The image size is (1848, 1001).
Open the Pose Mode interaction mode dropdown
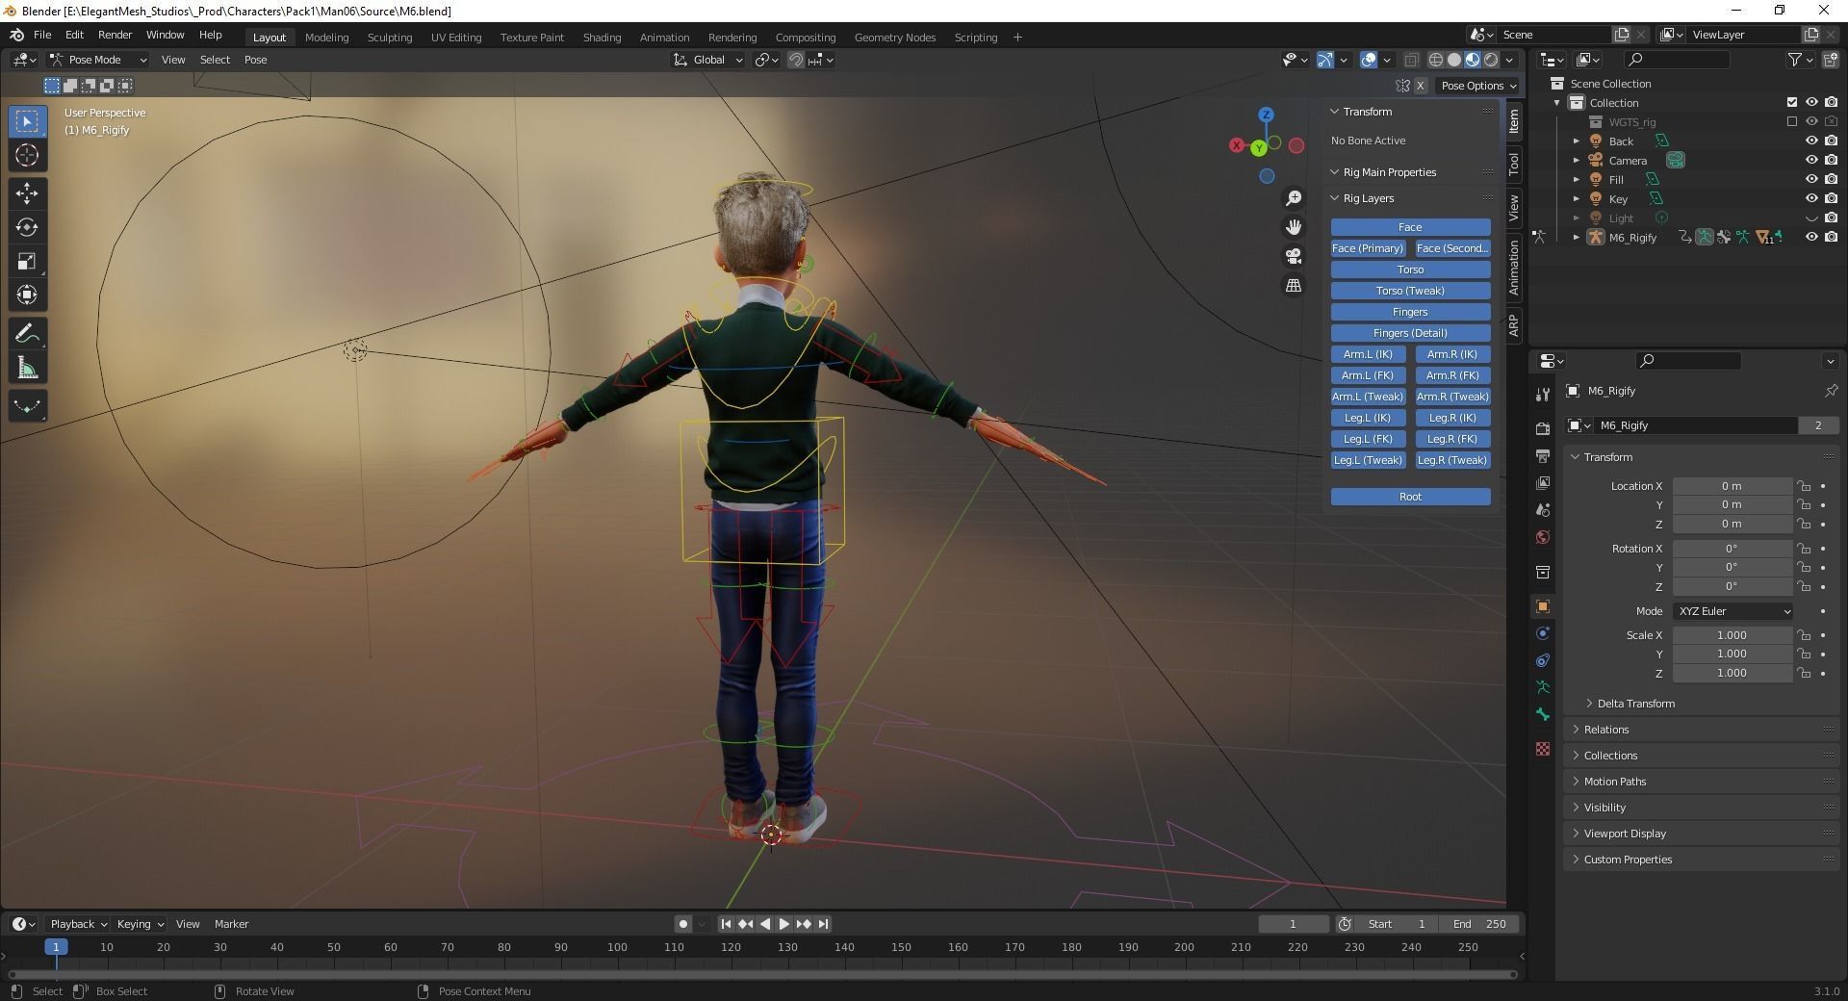point(98,60)
